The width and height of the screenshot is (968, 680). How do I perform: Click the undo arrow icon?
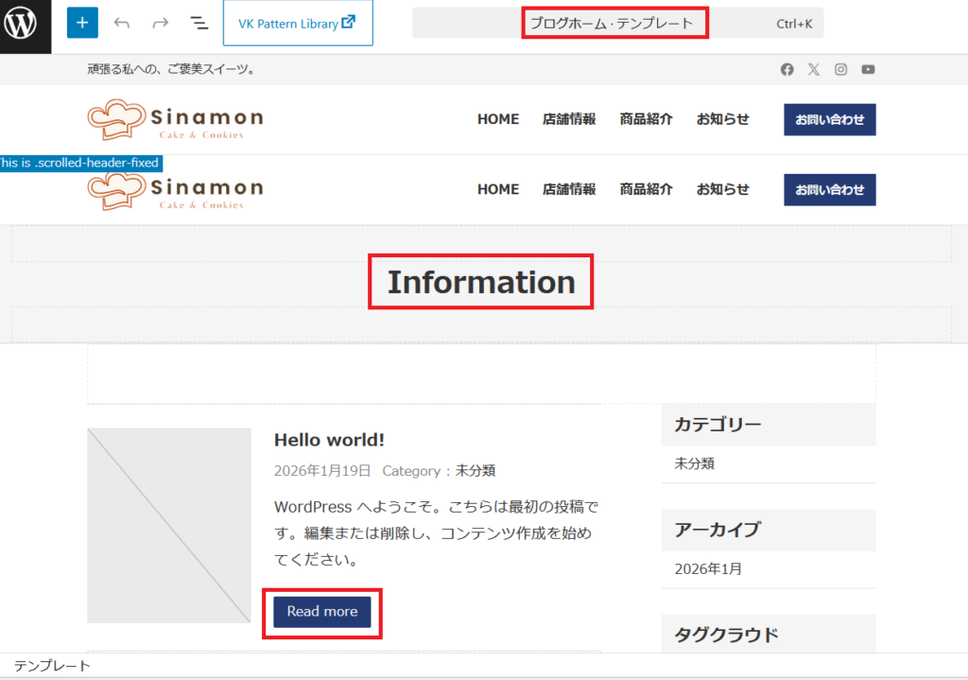coord(122,23)
